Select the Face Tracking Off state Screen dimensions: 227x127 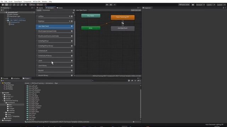tap(123, 17)
